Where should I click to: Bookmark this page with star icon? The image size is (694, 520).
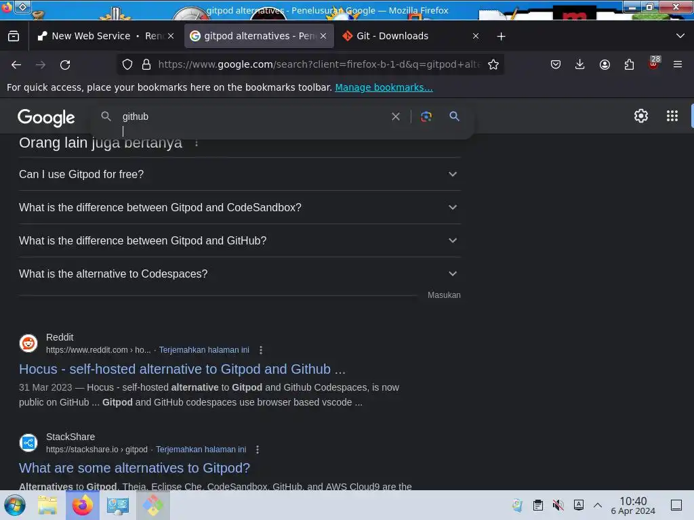(493, 64)
